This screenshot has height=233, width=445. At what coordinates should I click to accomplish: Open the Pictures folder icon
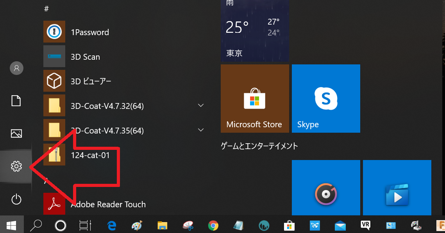pyautogui.click(x=16, y=134)
